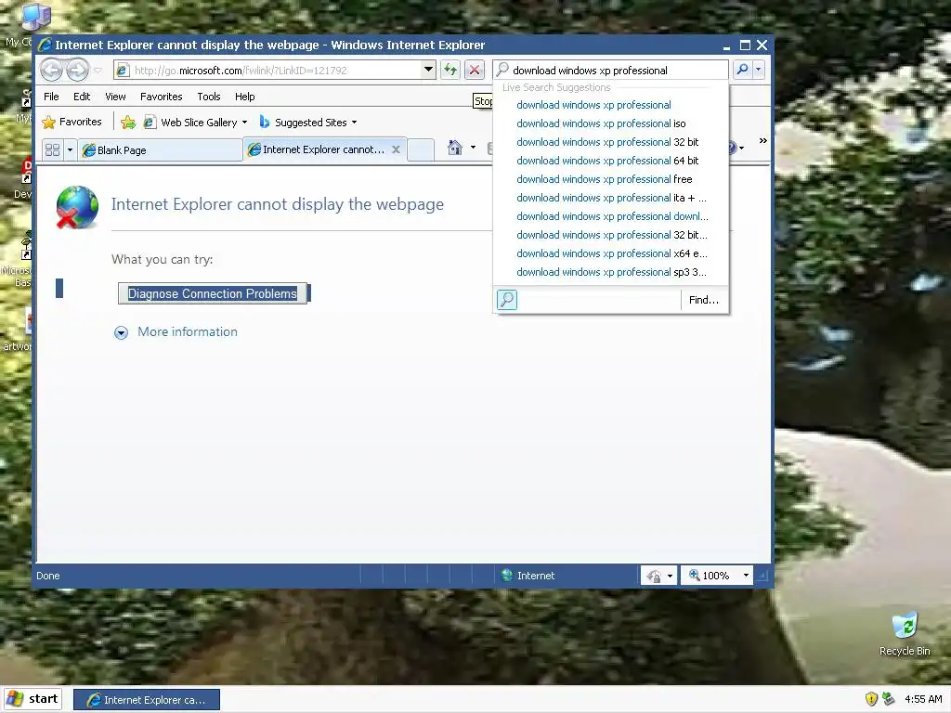Expand the tab list dropdown arrow
The height and width of the screenshot is (713, 951).
(x=70, y=149)
